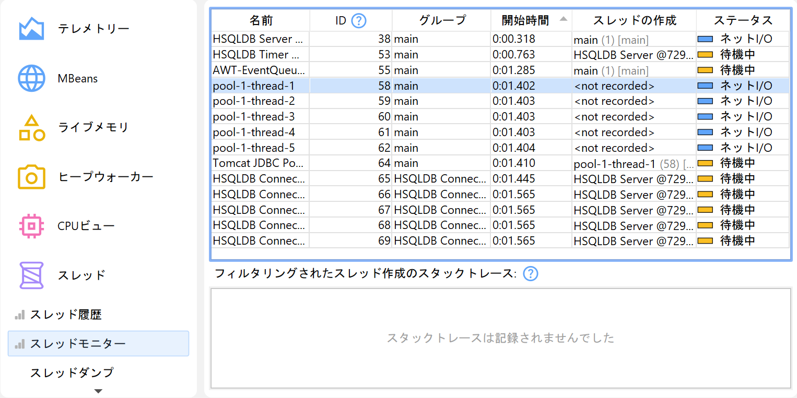Click the スレッド label in sidebar

click(x=81, y=275)
